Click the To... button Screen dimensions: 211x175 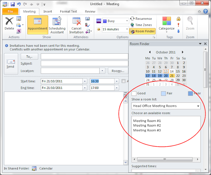coord(29,56)
